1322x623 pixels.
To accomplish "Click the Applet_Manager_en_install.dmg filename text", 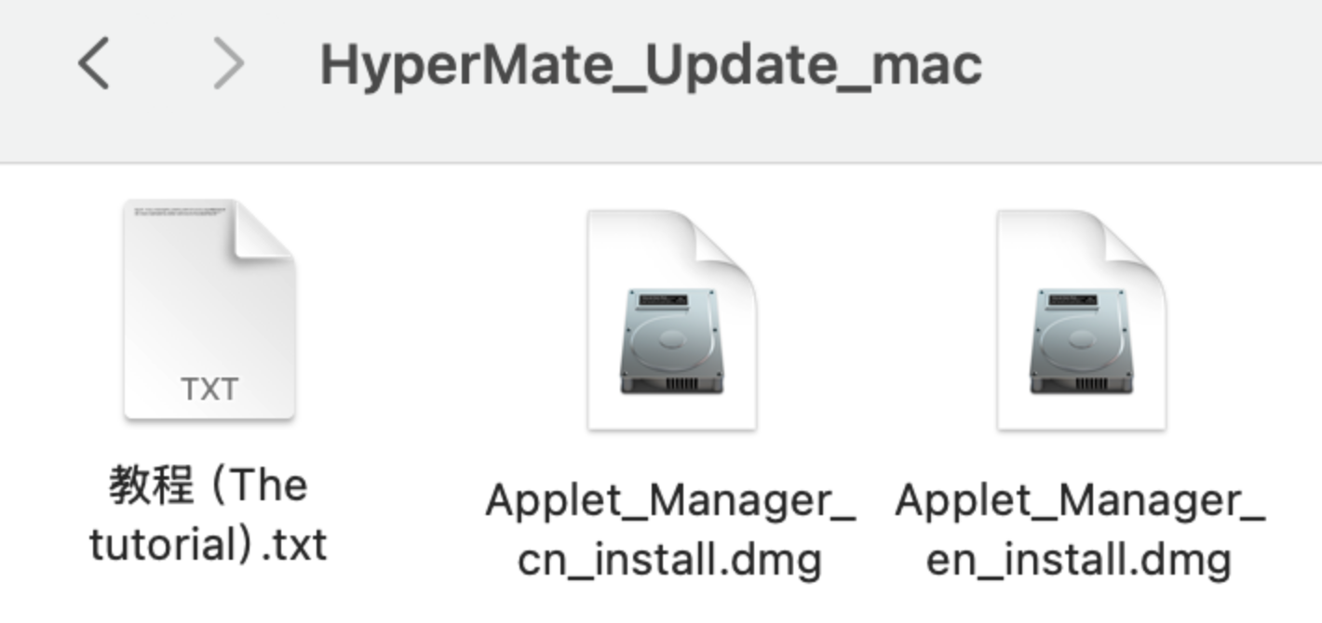I will (x=1080, y=530).
